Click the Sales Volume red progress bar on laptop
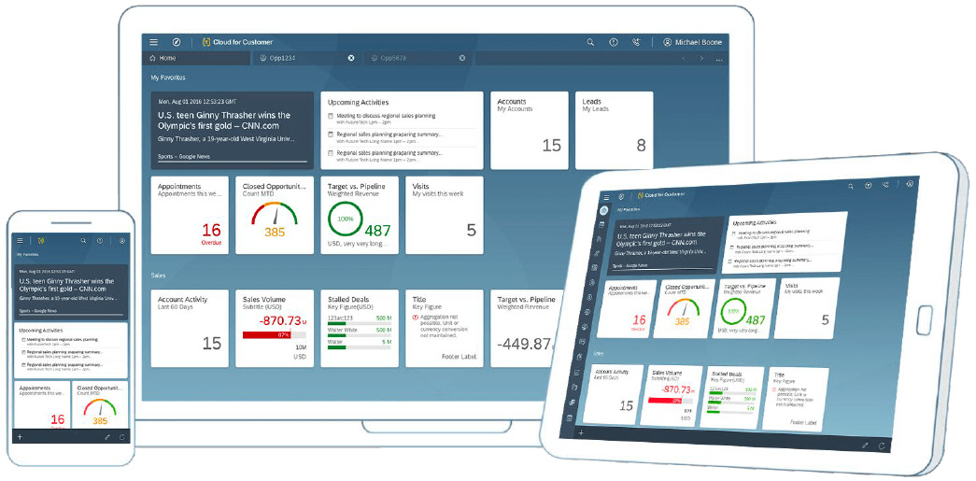Image resolution: width=976 pixels, height=481 pixels. pos(266,334)
